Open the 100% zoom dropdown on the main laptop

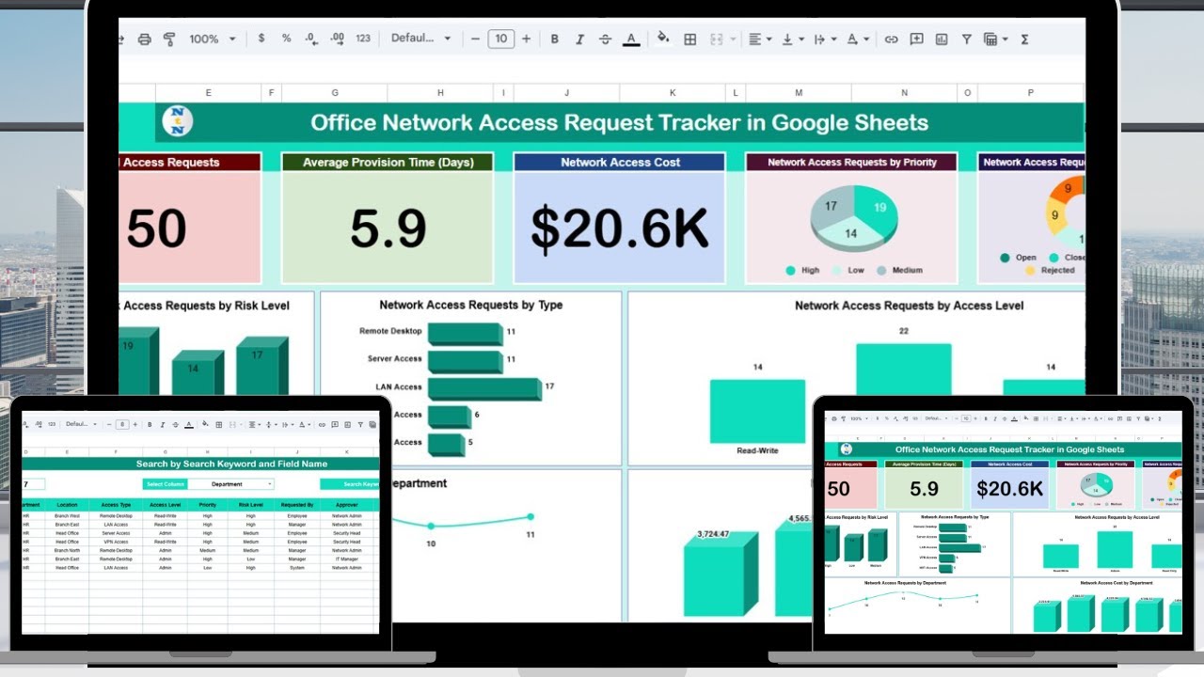213,39
